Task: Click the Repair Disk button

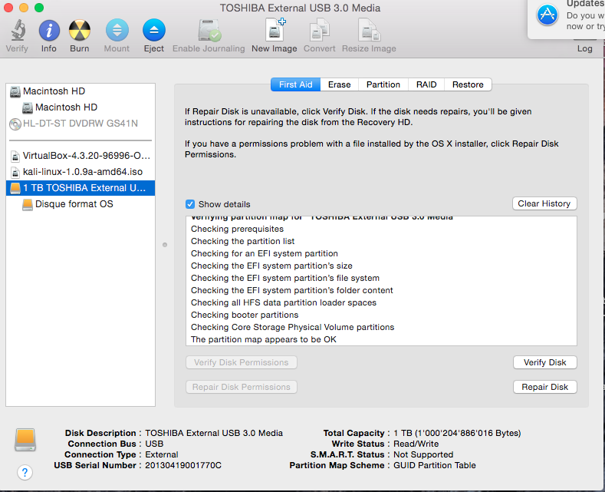Action: point(544,387)
